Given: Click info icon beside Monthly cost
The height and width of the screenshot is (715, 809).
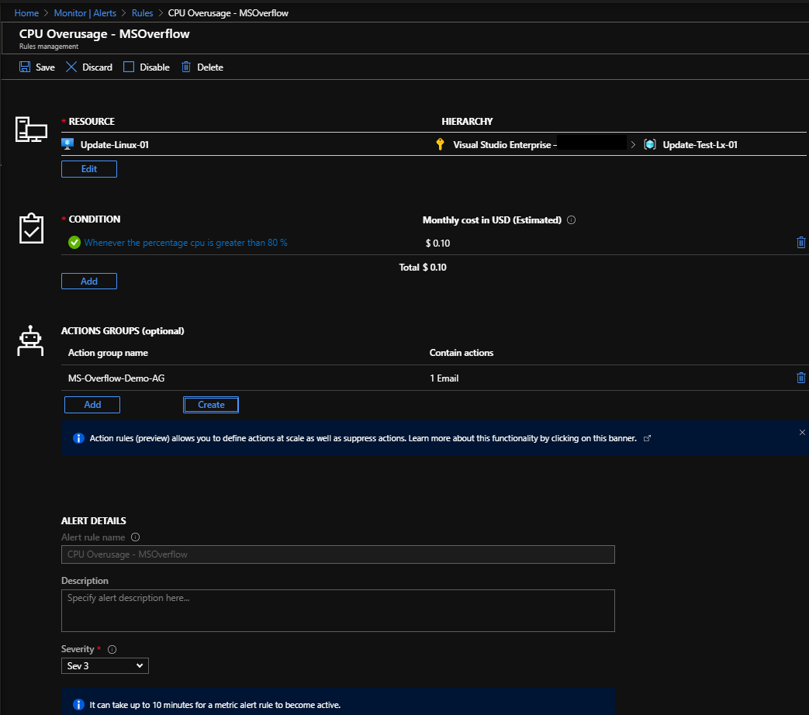Looking at the screenshot, I should click(x=572, y=220).
